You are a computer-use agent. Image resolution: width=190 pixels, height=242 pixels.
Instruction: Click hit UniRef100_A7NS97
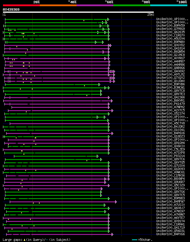(170, 211)
